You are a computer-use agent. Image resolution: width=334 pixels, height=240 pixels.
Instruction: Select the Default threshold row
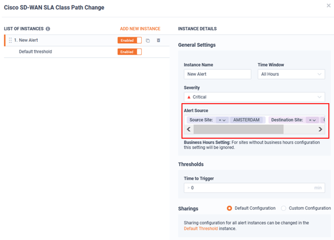pyautogui.click(x=87, y=52)
